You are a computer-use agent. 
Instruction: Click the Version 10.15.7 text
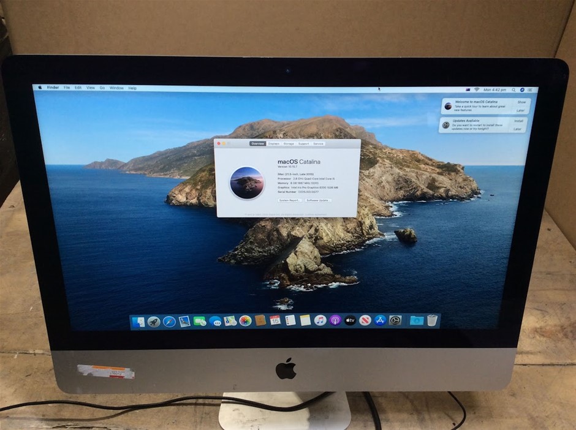pos(287,167)
